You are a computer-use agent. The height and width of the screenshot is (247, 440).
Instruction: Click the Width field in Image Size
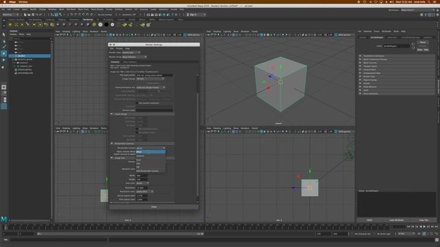tap(142, 176)
